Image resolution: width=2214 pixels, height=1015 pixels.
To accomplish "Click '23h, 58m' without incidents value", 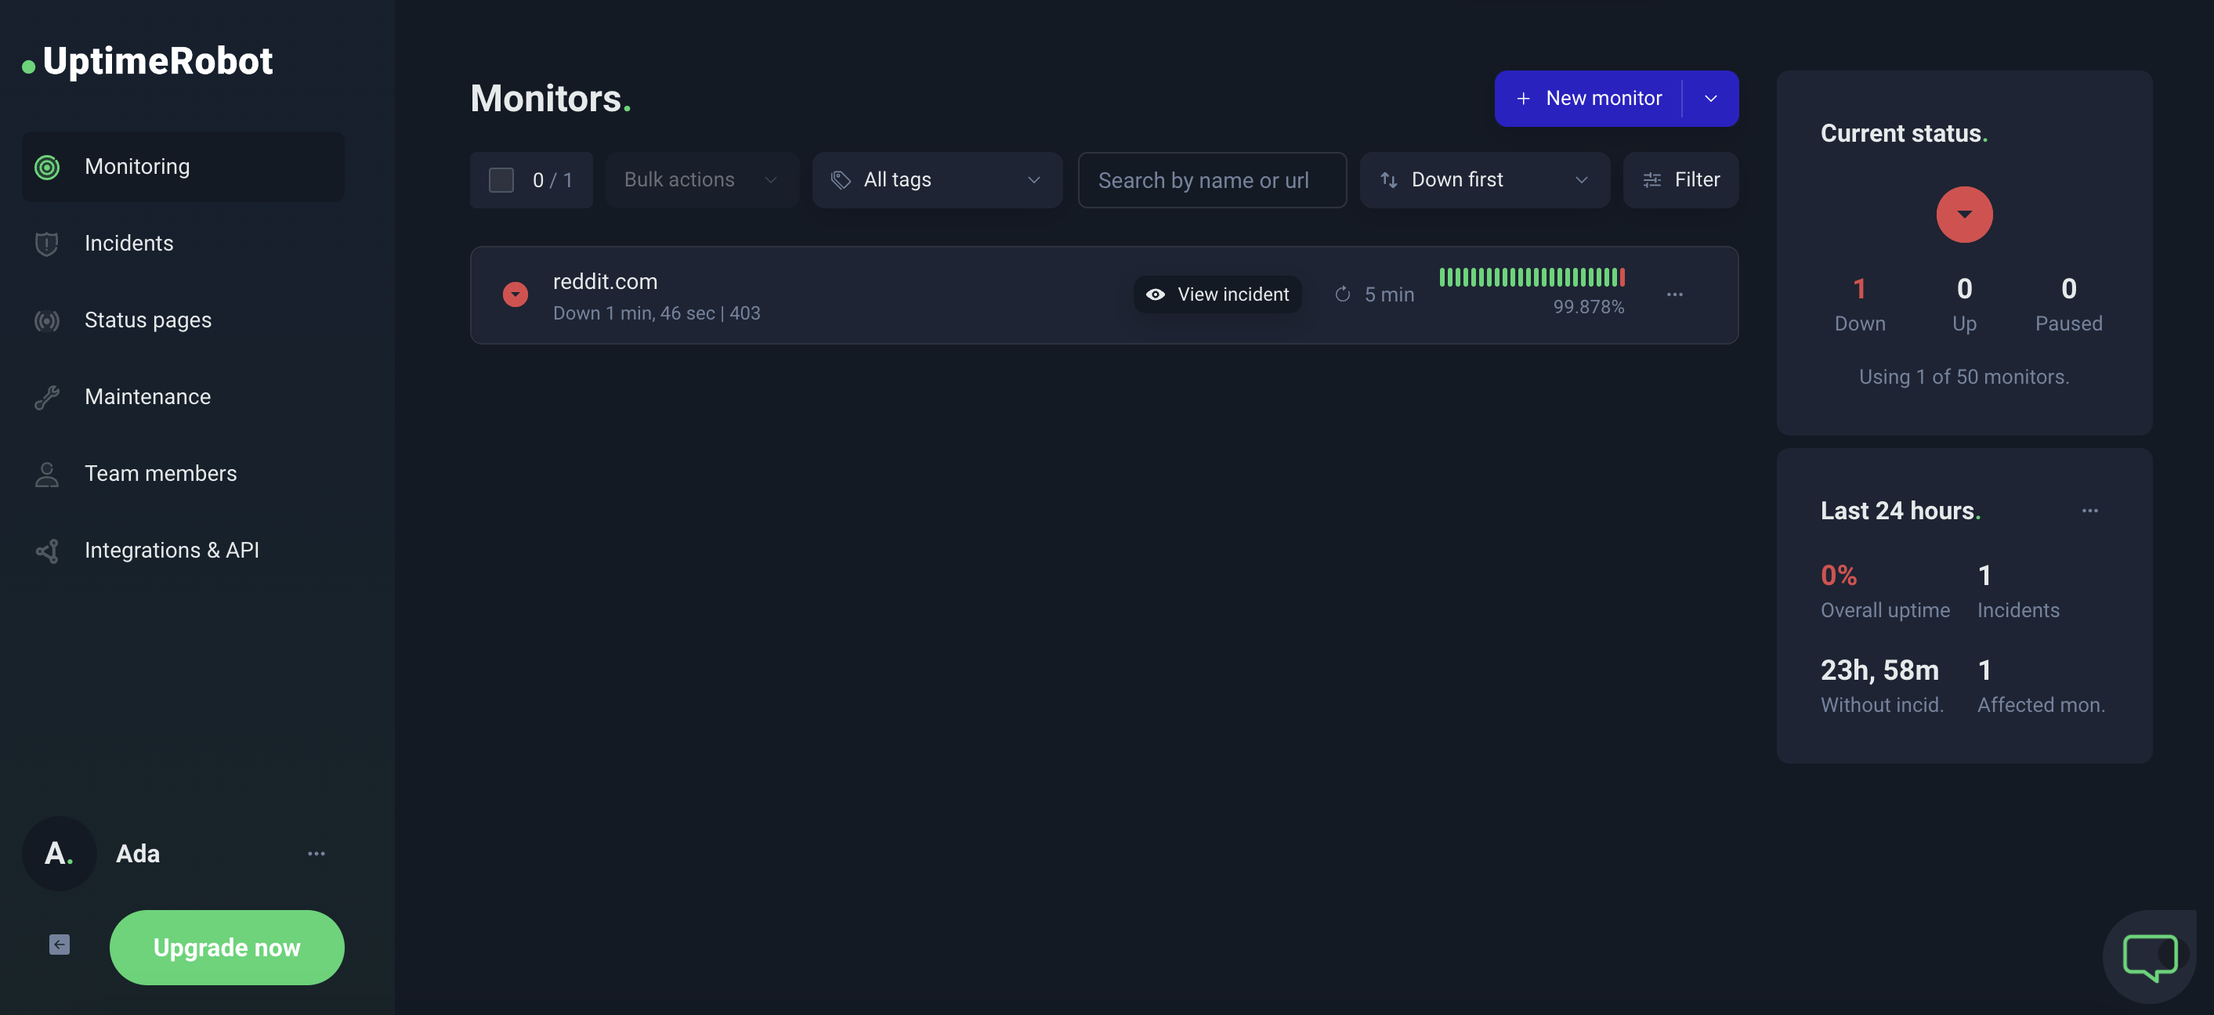I will (x=1879, y=670).
